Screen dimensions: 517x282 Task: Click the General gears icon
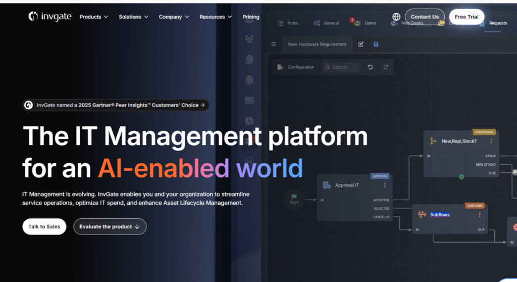pos(317,23)
